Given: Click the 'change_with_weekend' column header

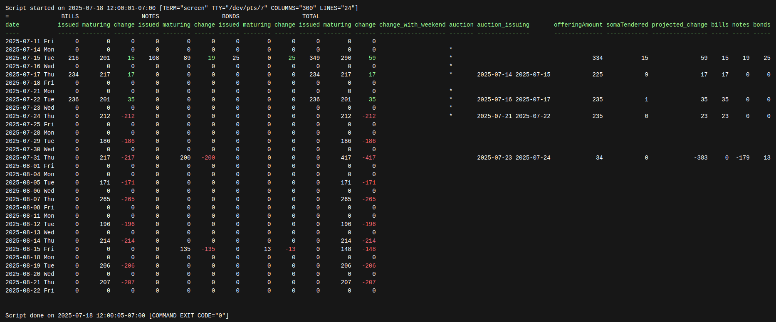Looking at the screenshot, I should coord(413,25).
